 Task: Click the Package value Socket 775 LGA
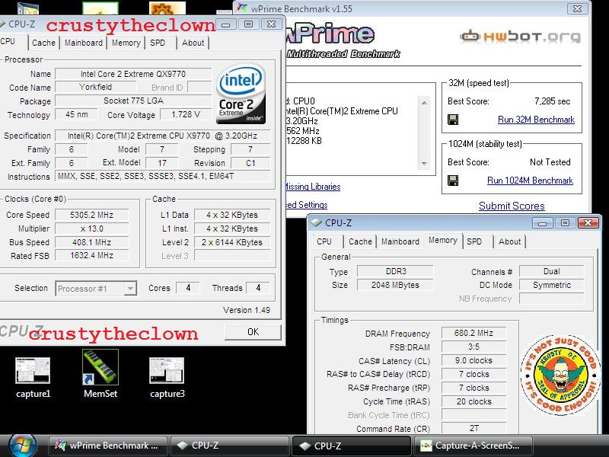click(133, 101)
